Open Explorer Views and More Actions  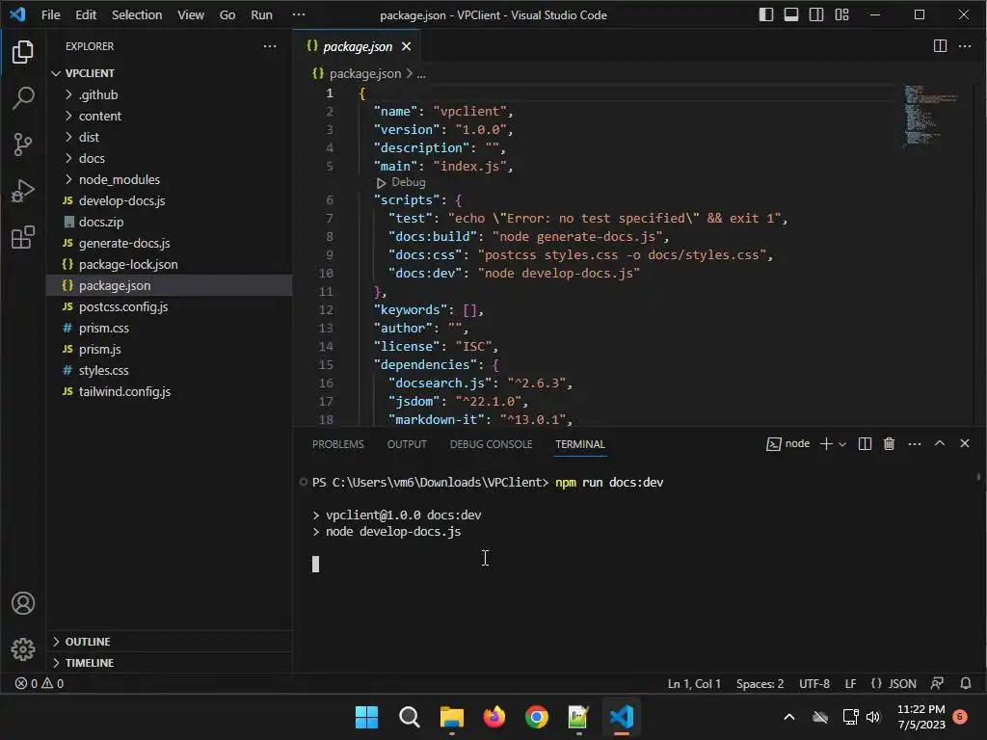(x=270, y=46)
